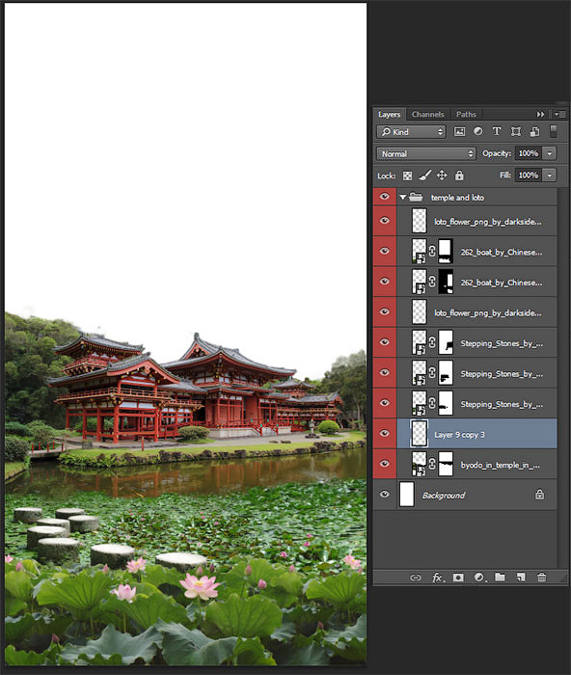Click mask link chain on byodo_in_temple layer
This screenshot has width=571, height=675.
(432, 464)
